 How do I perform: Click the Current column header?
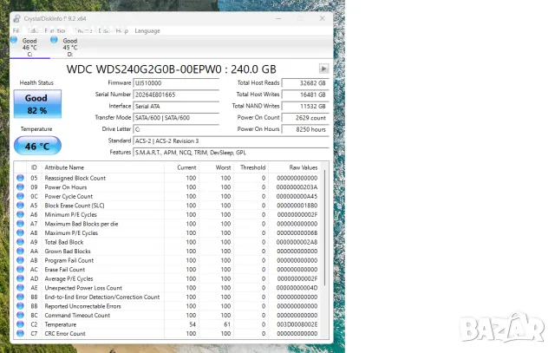(x=181, y=167)
